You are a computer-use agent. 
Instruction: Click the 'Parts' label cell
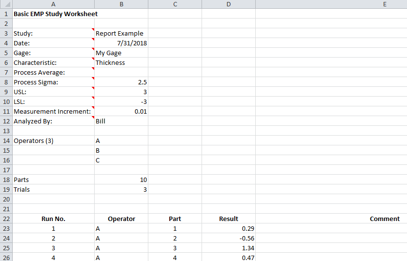[x=54, y=180]
